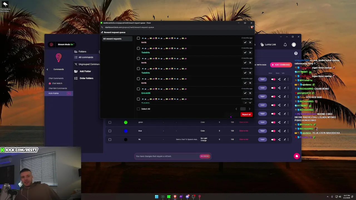
Task: Check the Select All checkbox
Action: (138, 109)
